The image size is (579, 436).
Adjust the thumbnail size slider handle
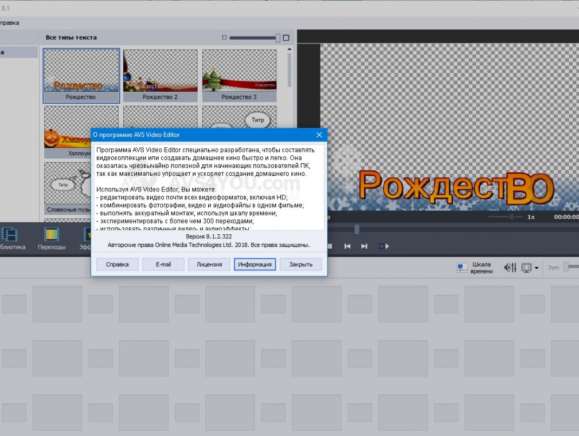click(277, 38)
